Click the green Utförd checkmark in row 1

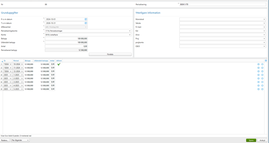[x=59, y=64]
